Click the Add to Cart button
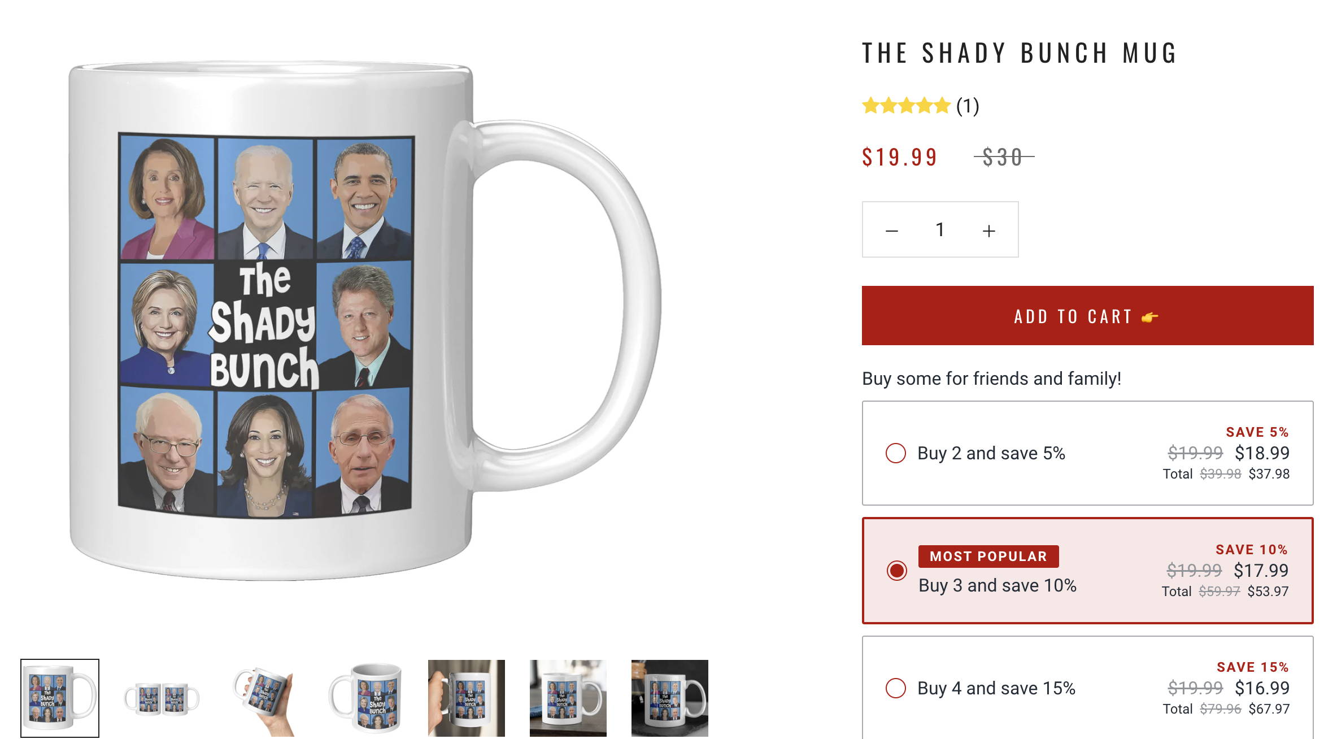 click(1087, 316)
